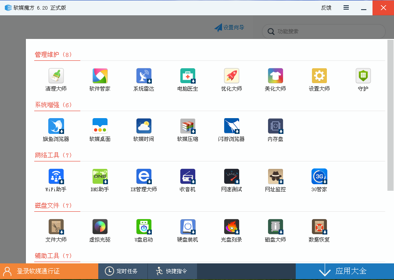Launch 旗鱼浏览器 browser
Image resolution: width=394 pixels, height=280 pixels.
coord(56,130)
